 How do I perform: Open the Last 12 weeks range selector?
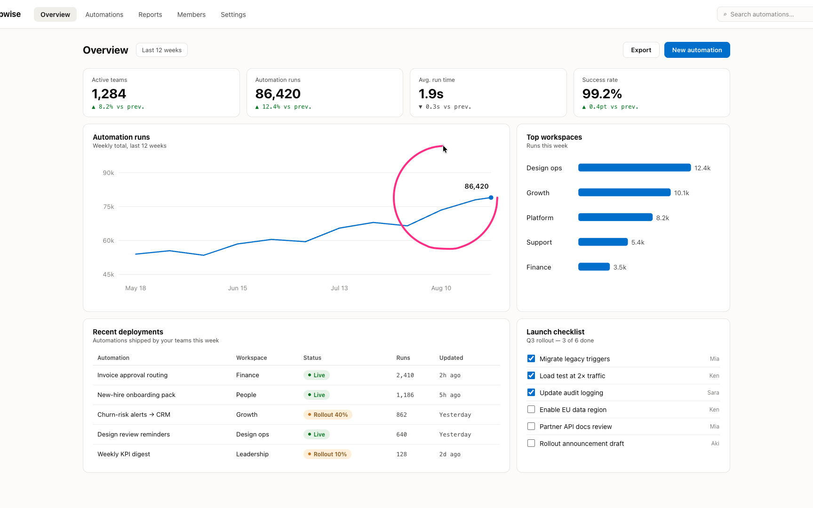pyautogui.click(x=162, y=50)
